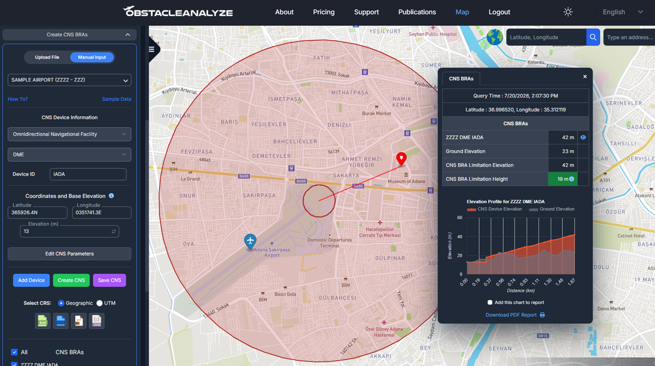
Task: Uncheck the ZZZZ DME IADA checkbox in the sidebar
Action: tap(14, 364)
